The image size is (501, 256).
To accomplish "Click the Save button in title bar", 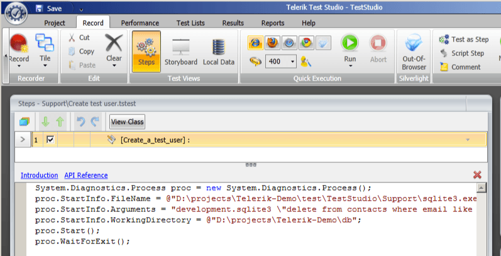I will (x=49, y=9).
